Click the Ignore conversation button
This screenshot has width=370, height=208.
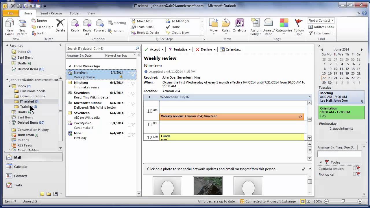tap(39, 21)
